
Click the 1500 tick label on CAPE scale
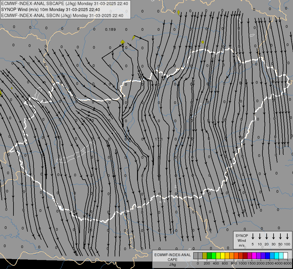[252, 263]
